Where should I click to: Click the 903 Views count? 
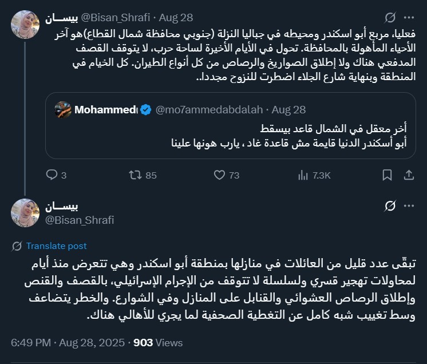click(x=158, y=343)
